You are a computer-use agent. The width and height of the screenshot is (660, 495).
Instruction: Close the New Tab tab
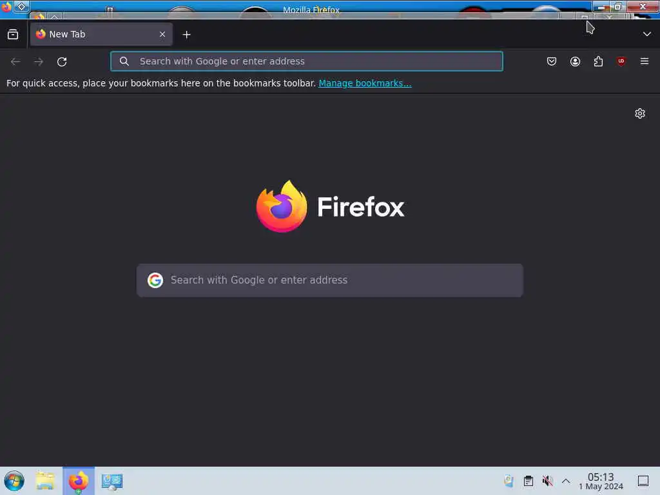point(162,35)
